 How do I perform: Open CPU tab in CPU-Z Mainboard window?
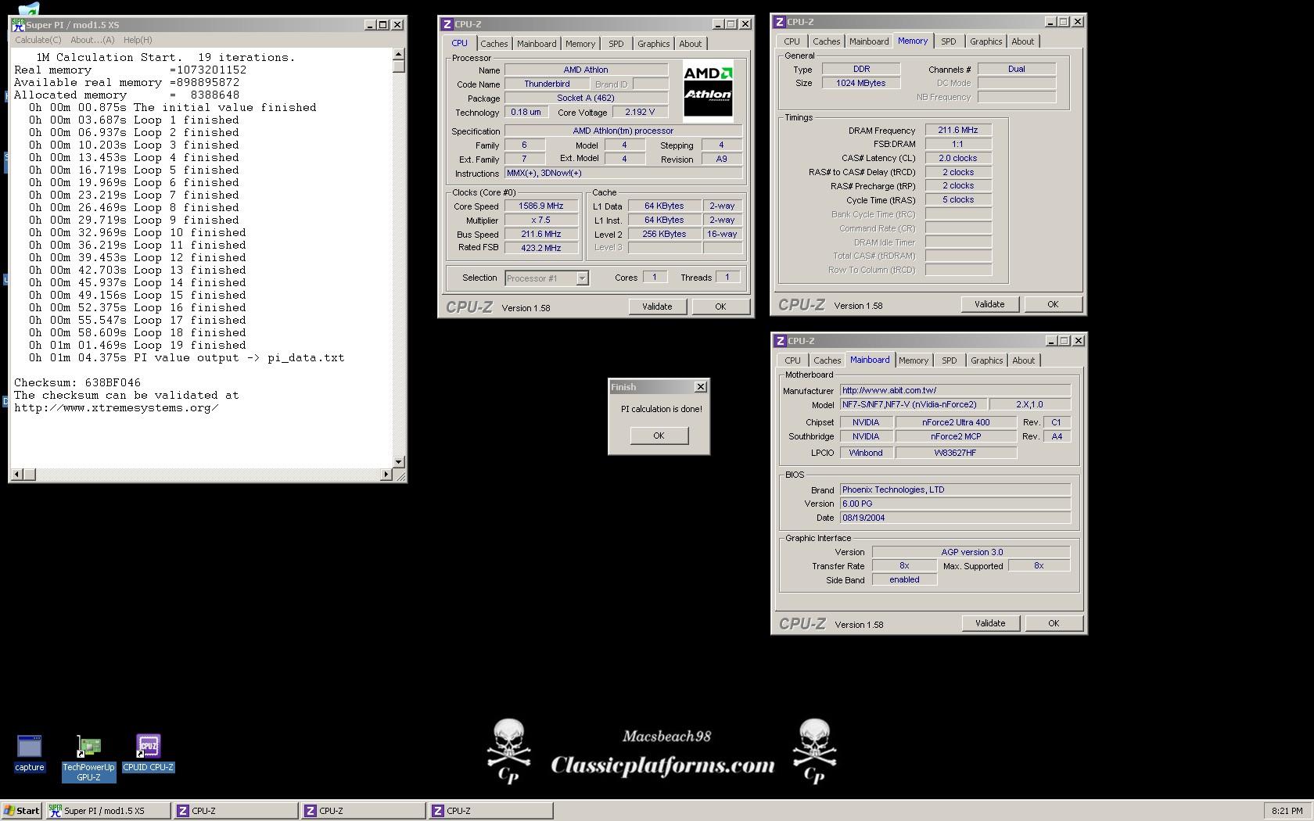pyautogui.click(x=792, y=360)
